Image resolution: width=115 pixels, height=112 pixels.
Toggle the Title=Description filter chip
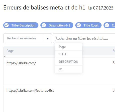[21, 25]
